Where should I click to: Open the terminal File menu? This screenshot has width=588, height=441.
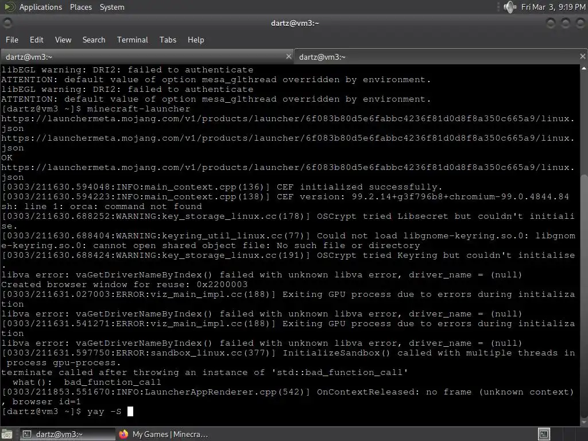[11, 40]
